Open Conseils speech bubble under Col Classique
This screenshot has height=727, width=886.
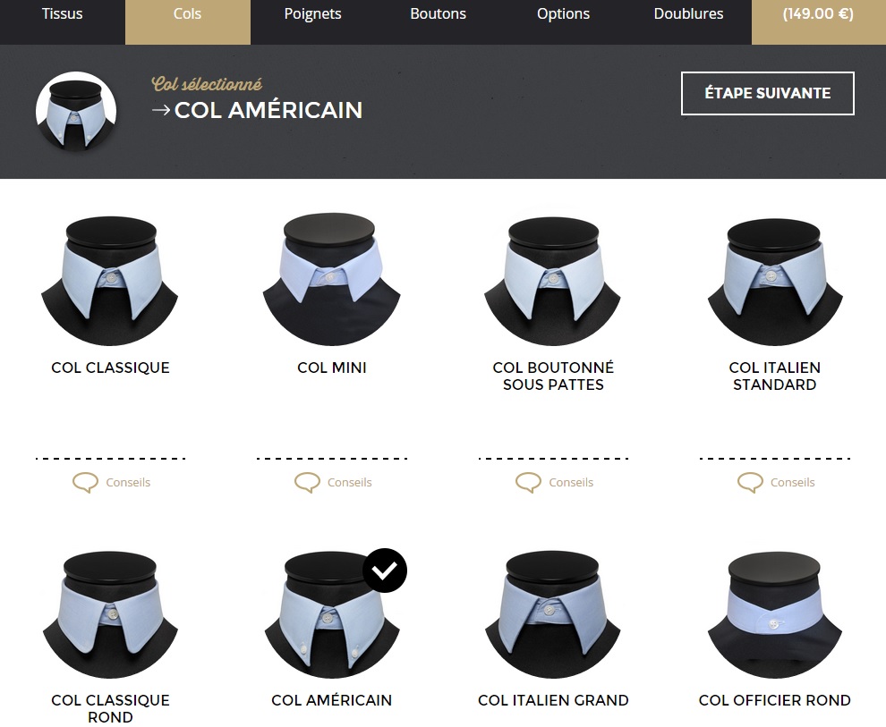(x=85, y=483)
